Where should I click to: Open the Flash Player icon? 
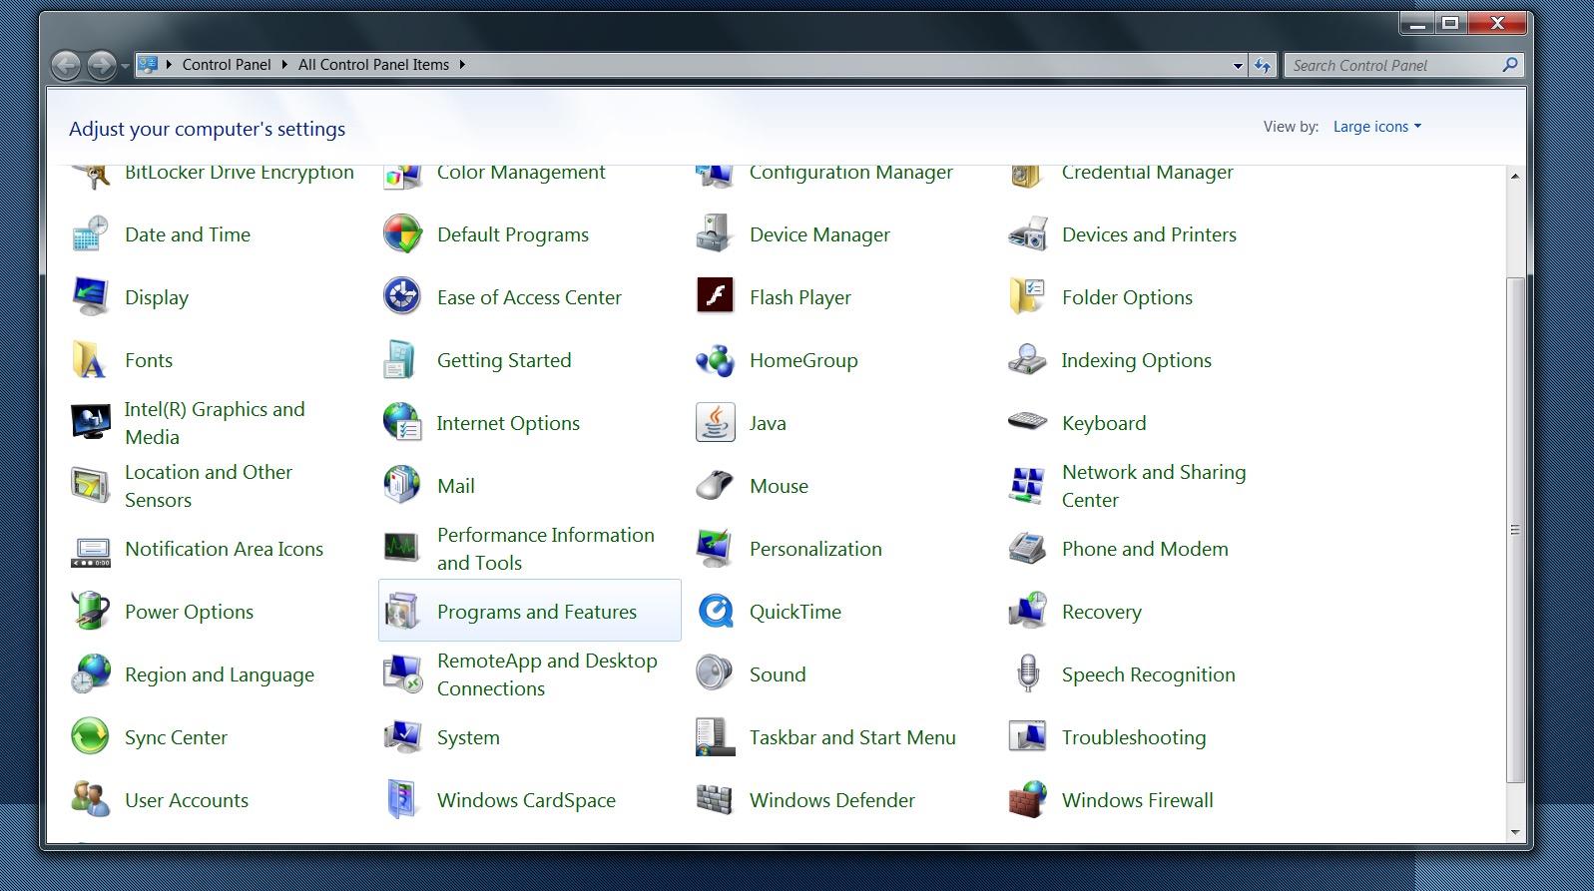pos(716,297)
